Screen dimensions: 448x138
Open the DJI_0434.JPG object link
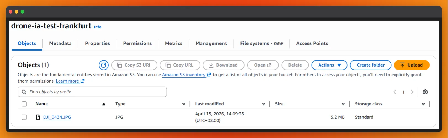(x=57, y=117)
